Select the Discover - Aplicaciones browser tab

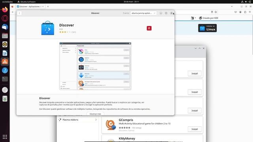tap(30, 7)
